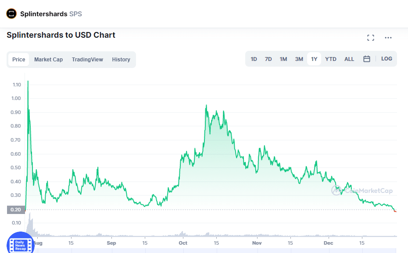Switch to the YTD time range
The image size is (408, 253).
tap(331, 59)
